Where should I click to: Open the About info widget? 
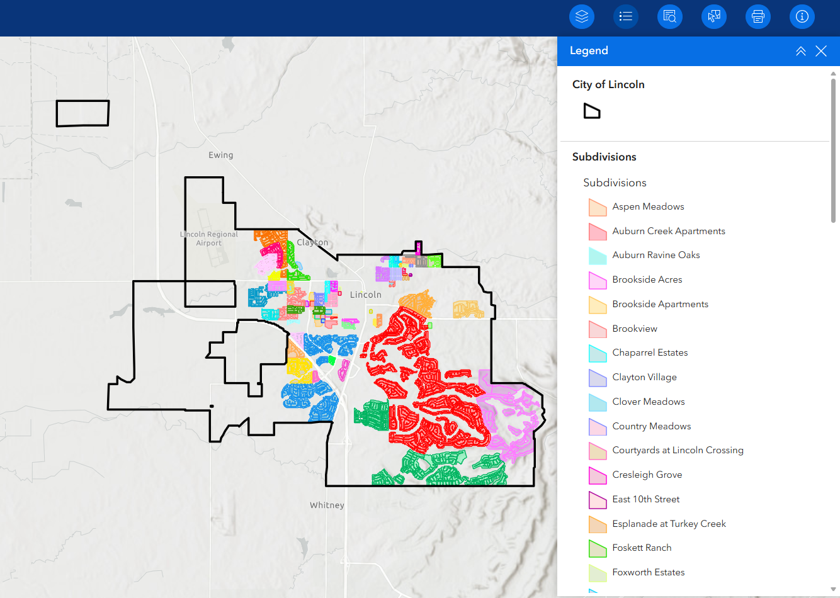click(802, 16)
